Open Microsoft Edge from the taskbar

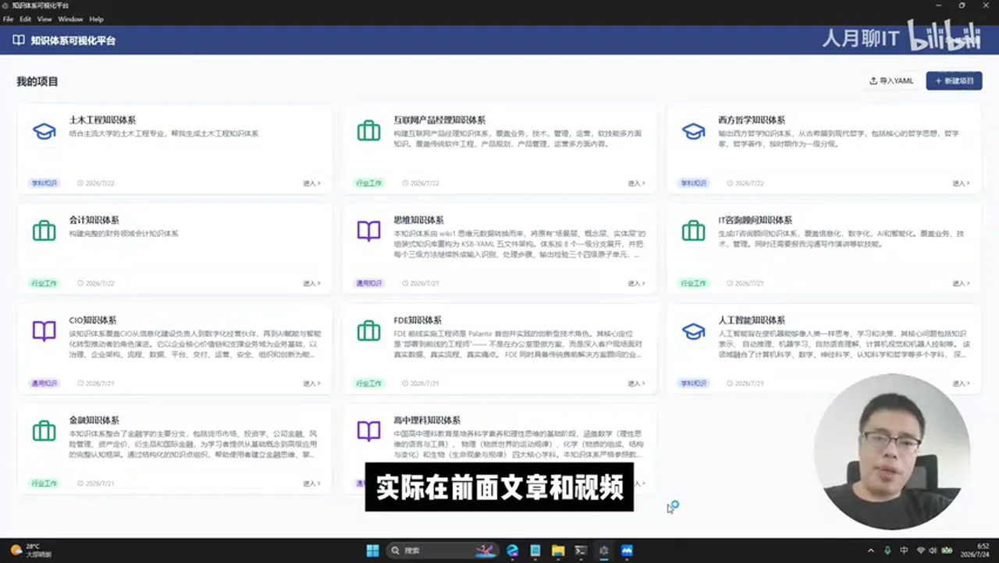512,551
